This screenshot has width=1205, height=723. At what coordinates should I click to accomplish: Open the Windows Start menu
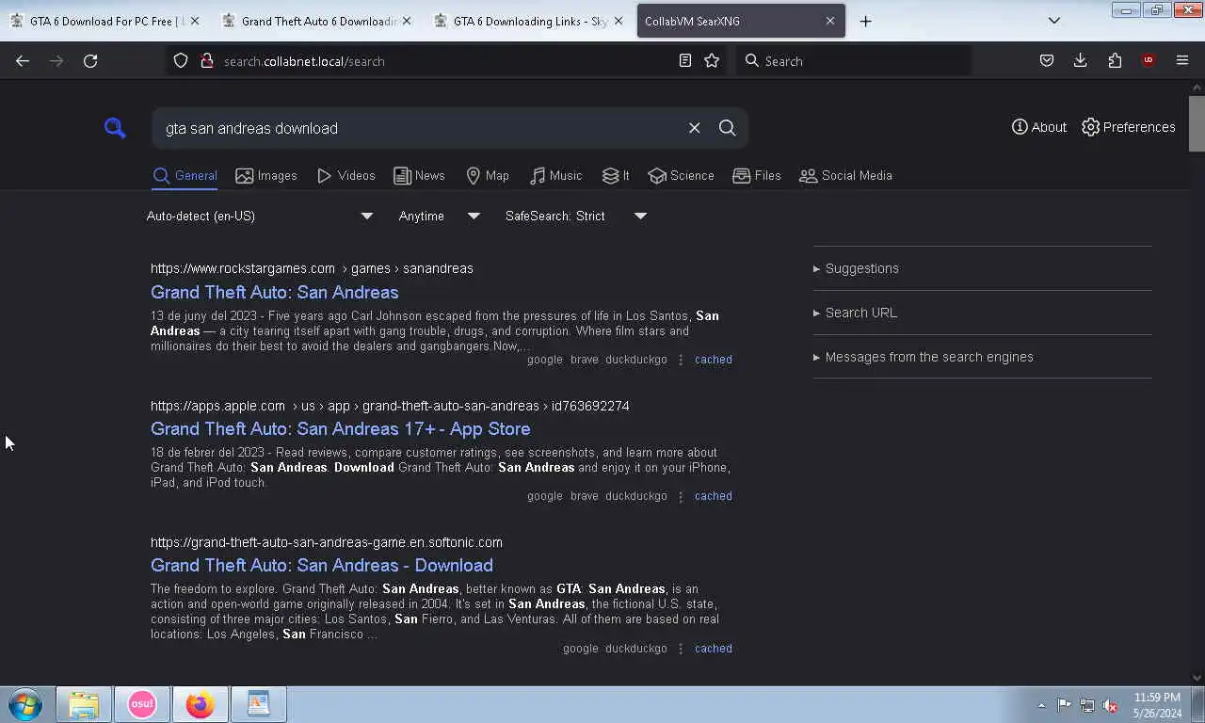click(x=25, y=704)
